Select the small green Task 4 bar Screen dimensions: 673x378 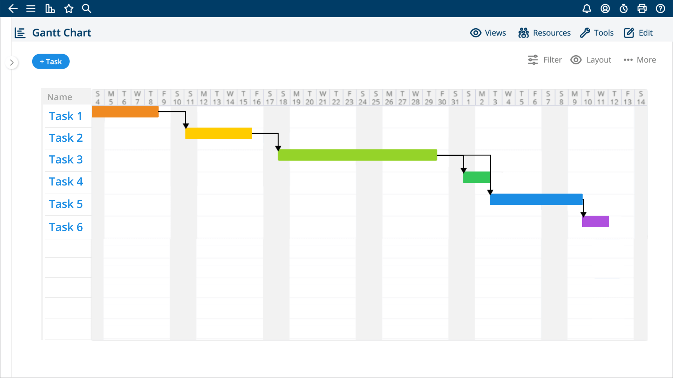(x=476, y=177)
